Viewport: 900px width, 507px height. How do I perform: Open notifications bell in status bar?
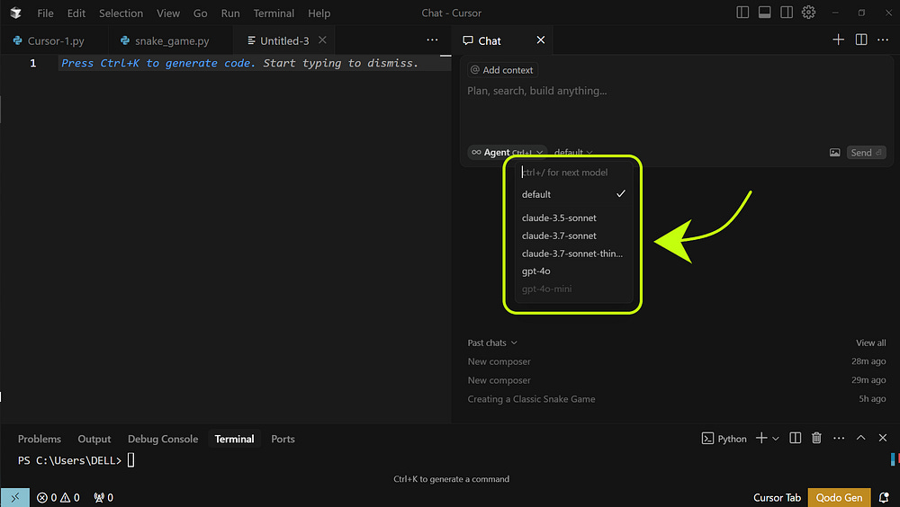[884, 498]
